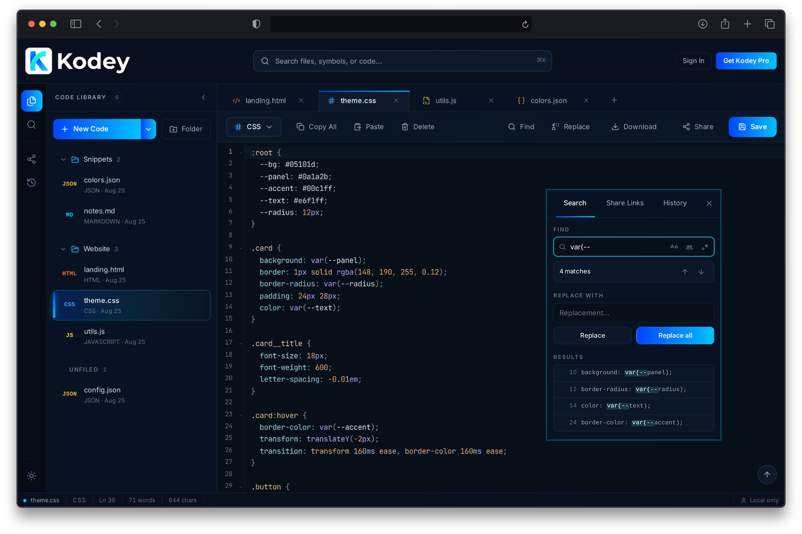Collapse the Snippets folder
802x534 pixels.
point(63,159)
